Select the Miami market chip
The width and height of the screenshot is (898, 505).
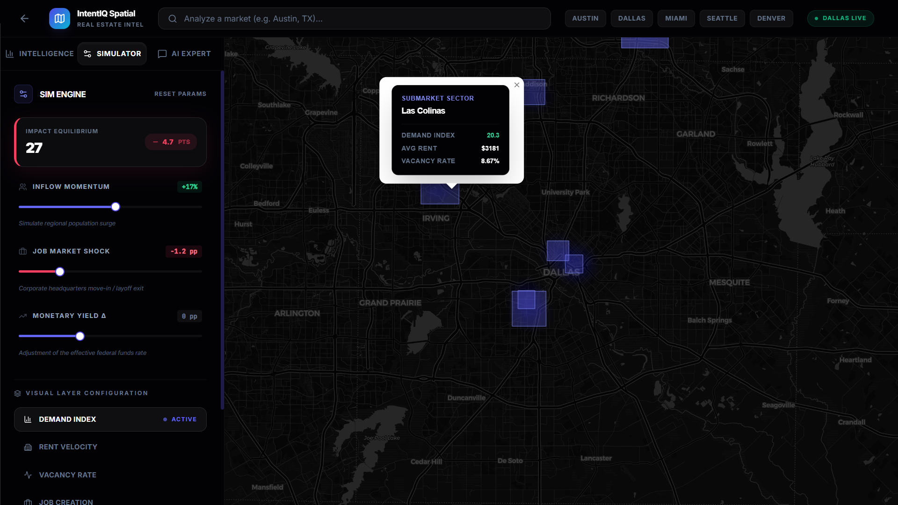click(x=676, y=18)
